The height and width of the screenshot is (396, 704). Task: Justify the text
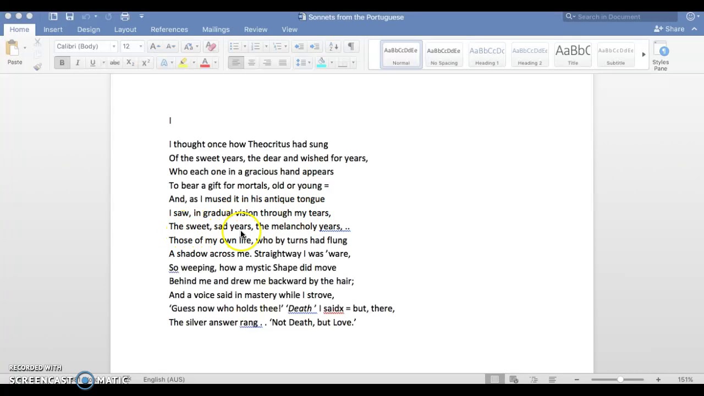(282, 63)
